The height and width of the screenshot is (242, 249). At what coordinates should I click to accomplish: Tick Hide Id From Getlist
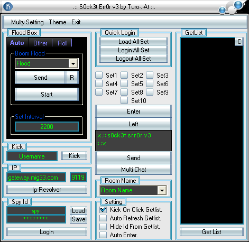point(103,227)
